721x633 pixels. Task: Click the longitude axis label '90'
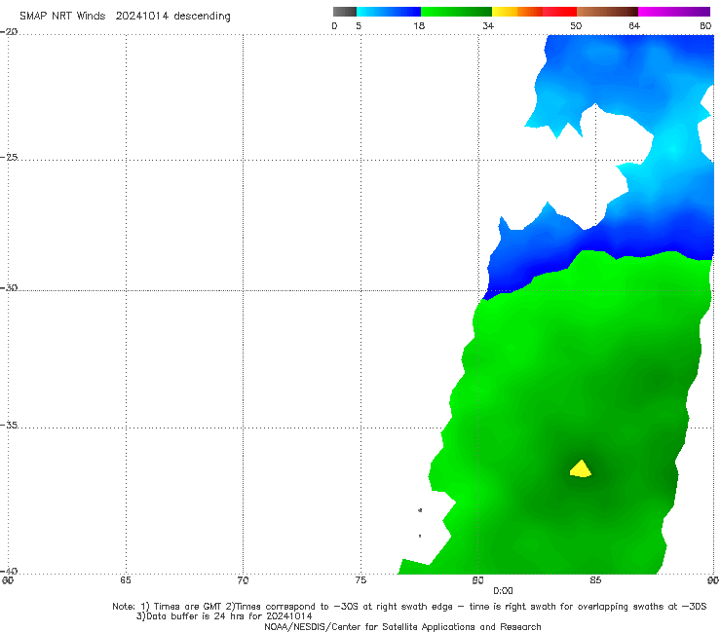[x=713, y=580]
